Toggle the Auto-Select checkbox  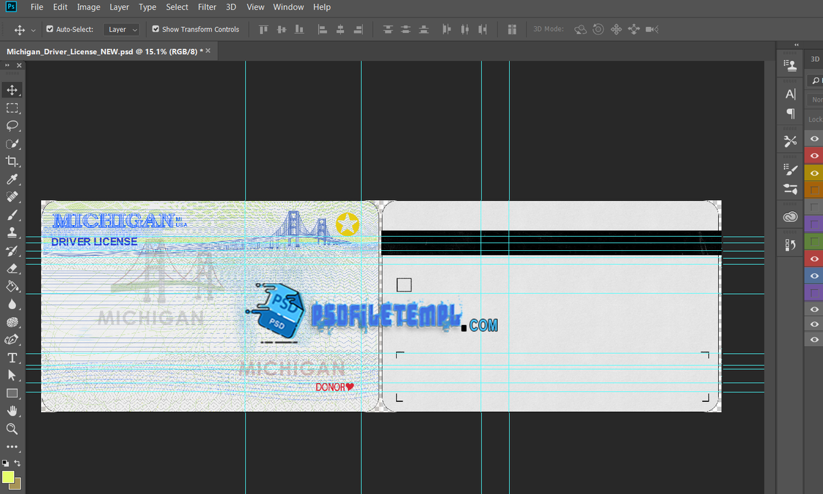50,29
